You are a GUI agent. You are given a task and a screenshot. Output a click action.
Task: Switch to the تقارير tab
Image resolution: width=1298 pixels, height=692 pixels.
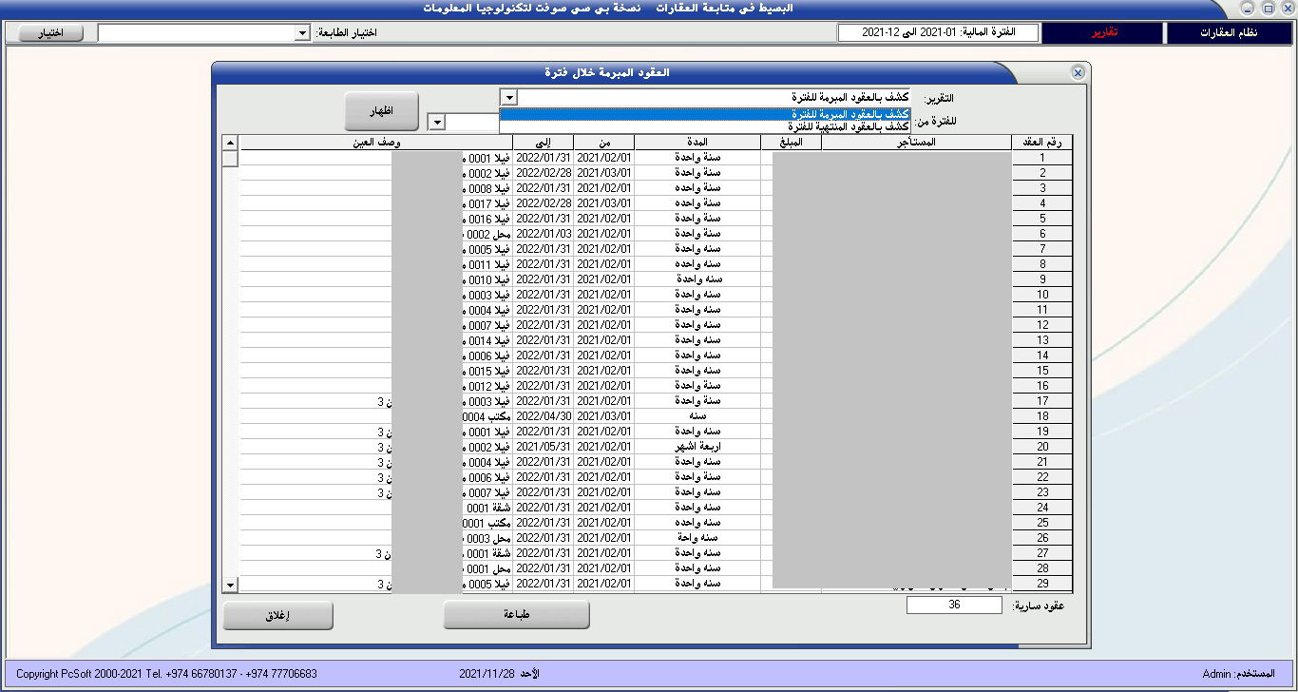pos(1102,33)
